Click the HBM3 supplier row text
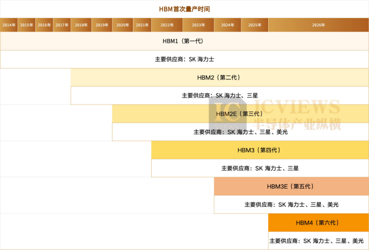The width and height of the screenshot is (369, 250). pyautogui.click(x=260, y=168)
